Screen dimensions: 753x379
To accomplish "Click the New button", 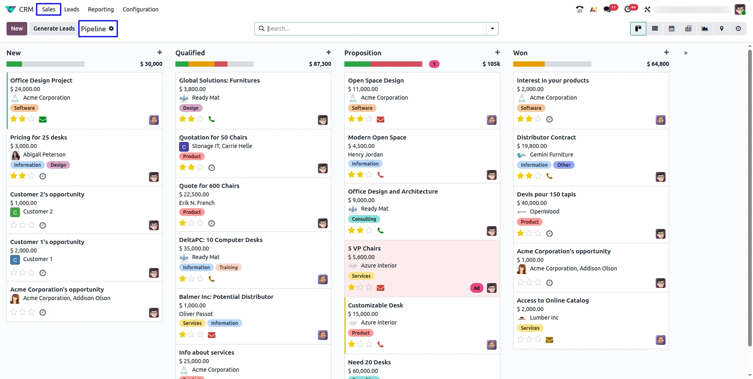I will (17, 28).
